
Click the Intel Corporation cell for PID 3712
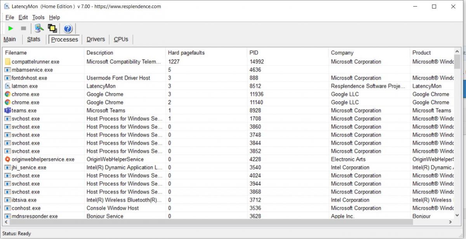coord(350,200)
